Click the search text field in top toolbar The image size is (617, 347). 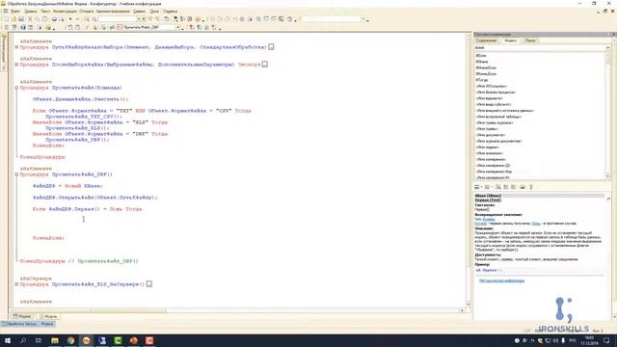(x=118, y=19)
